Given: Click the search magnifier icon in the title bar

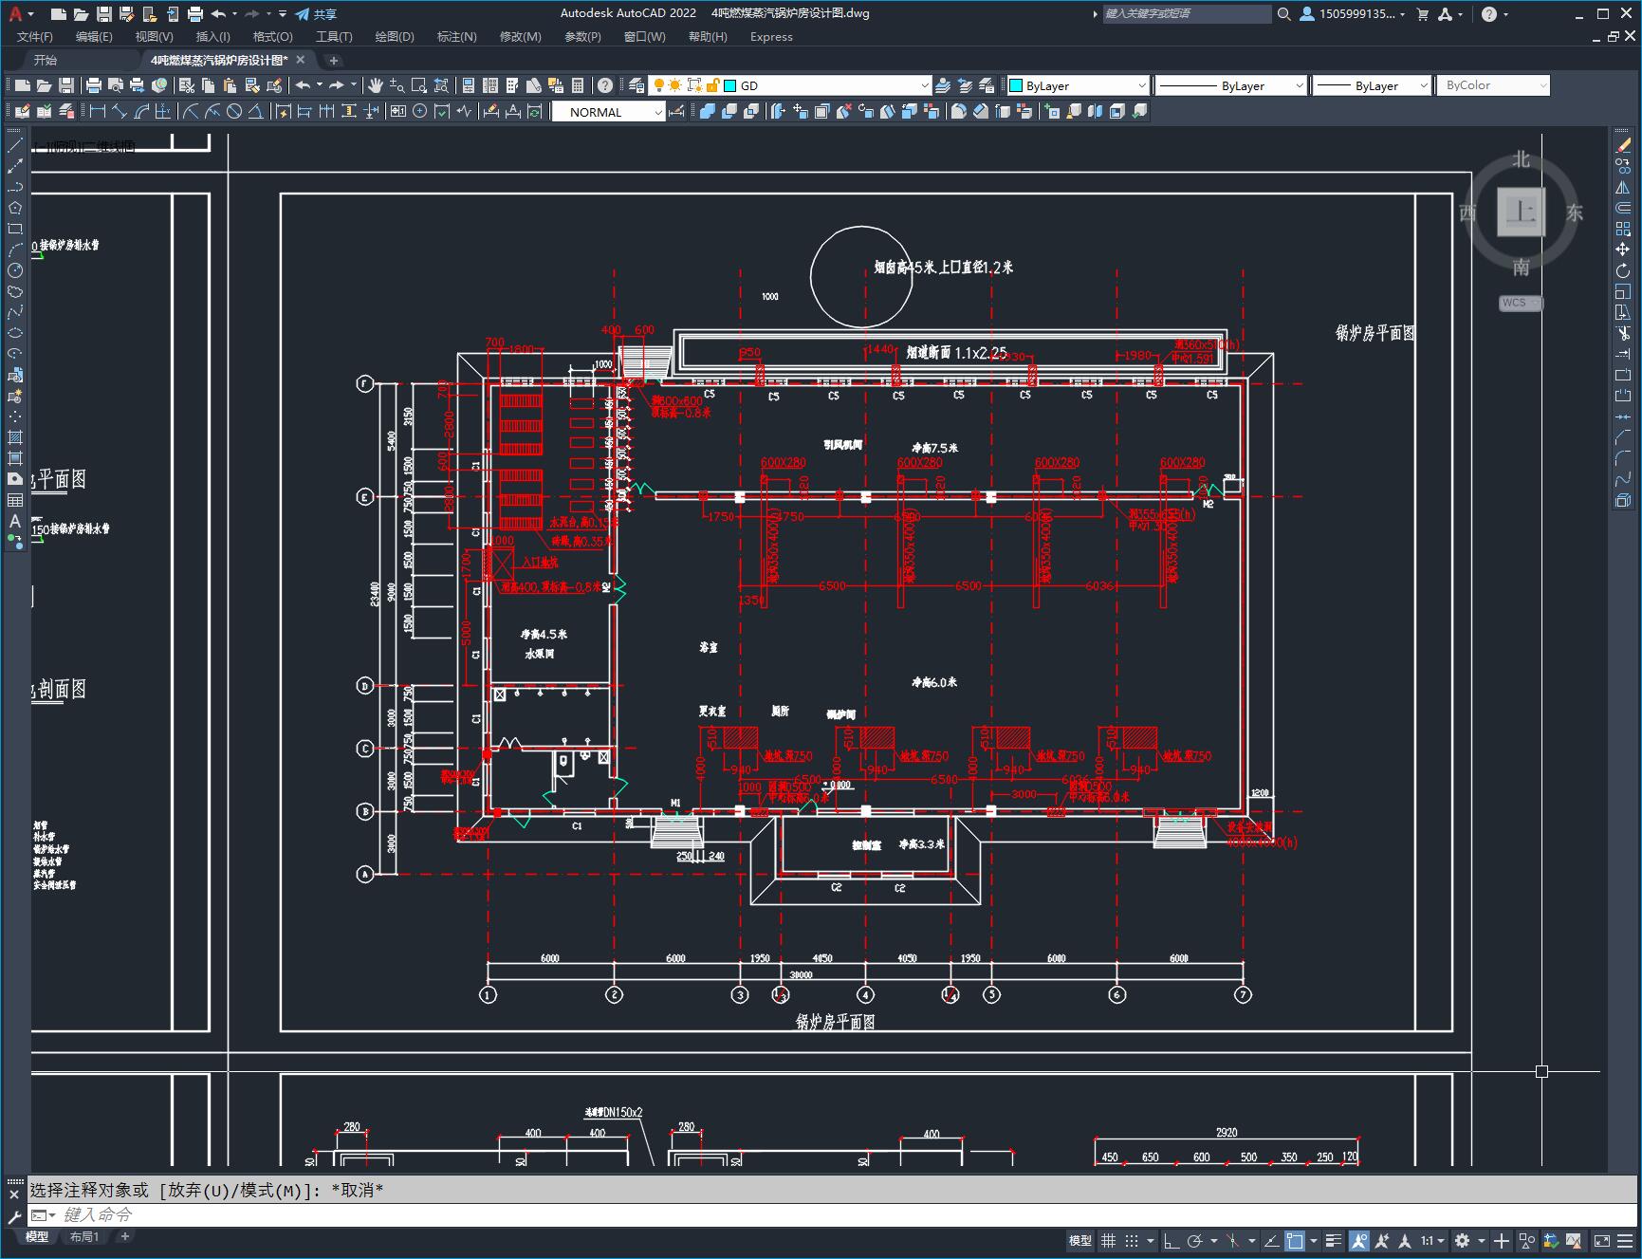Looking at the screenshot, I should pyautogui.click(x=1283, y=14).
